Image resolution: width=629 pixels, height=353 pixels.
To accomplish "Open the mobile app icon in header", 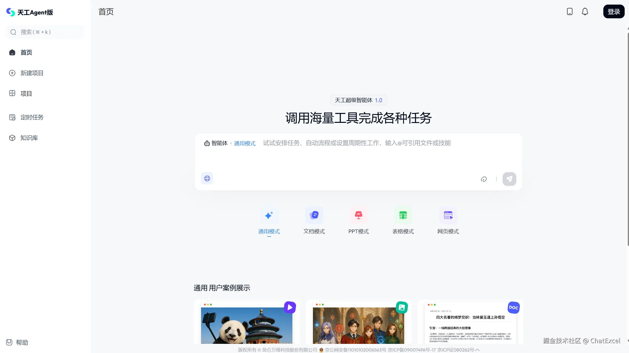I will coord(569,12).
